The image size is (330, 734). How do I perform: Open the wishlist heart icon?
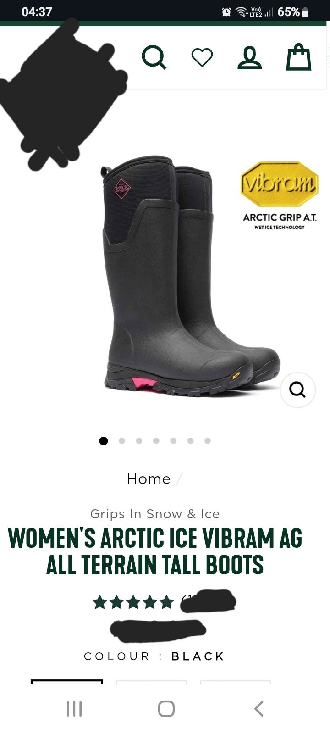pos(202,57)
